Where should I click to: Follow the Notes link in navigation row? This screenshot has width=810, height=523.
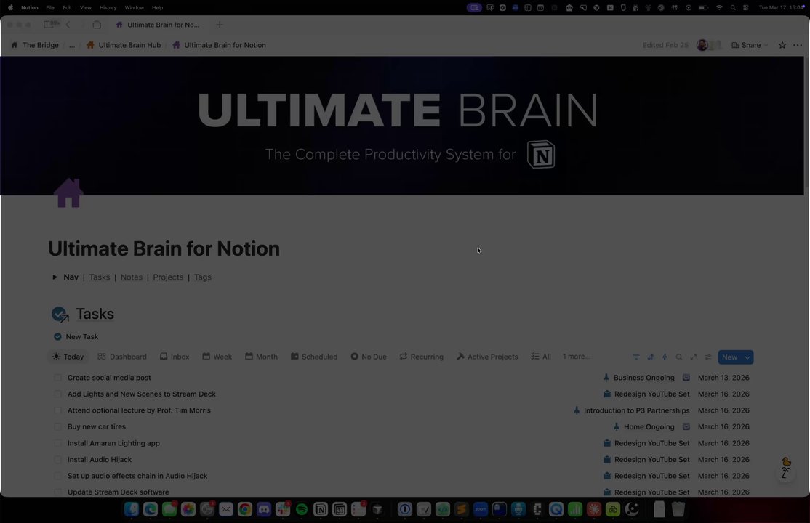(131, 277)
